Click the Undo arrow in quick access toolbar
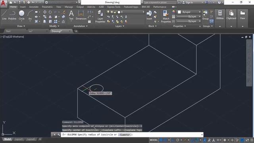 tap(33, 2)
